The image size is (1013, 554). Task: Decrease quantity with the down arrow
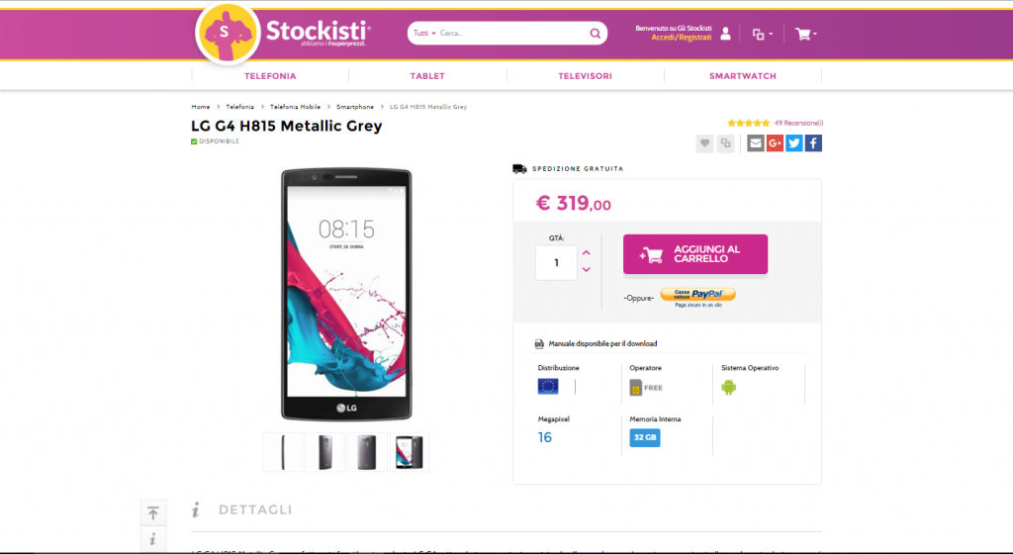(x=587, y=269)
